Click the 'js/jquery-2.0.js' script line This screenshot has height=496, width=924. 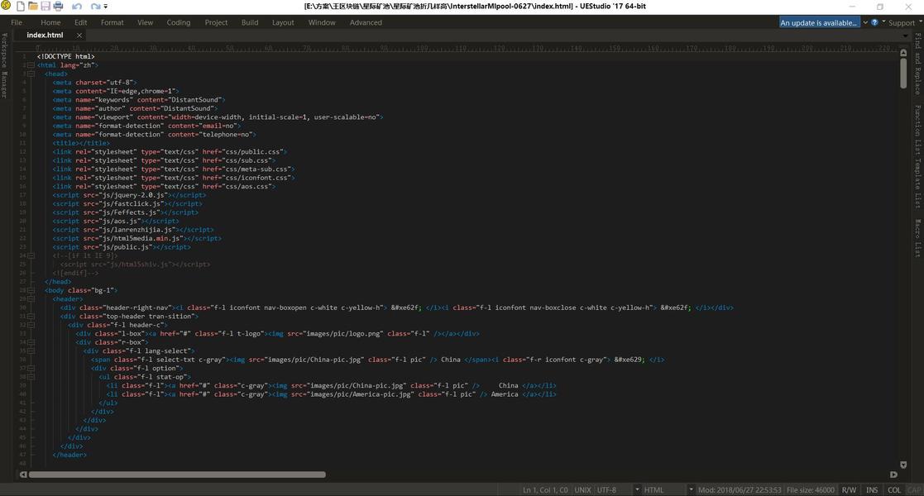(x=129, y=195)
